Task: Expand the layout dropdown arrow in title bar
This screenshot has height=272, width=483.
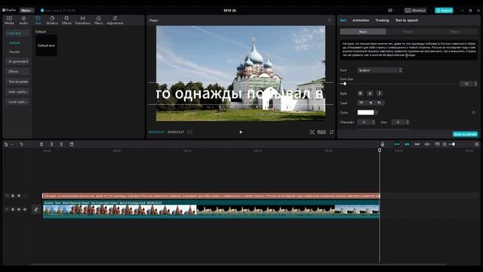Action: [395, 10]
